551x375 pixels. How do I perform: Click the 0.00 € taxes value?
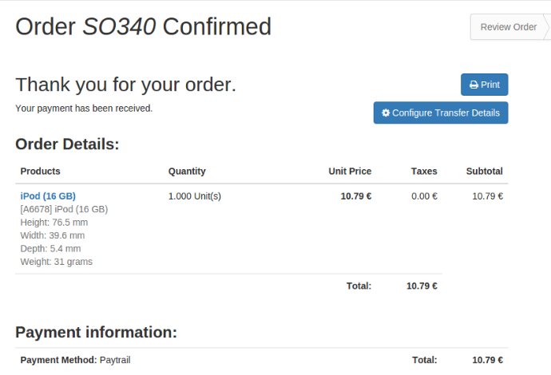tap(424, 196)
